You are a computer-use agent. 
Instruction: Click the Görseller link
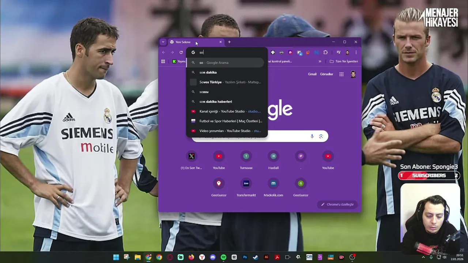tap(327, 74)
